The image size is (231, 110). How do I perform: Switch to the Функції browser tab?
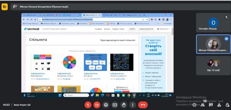click(72, 15)
